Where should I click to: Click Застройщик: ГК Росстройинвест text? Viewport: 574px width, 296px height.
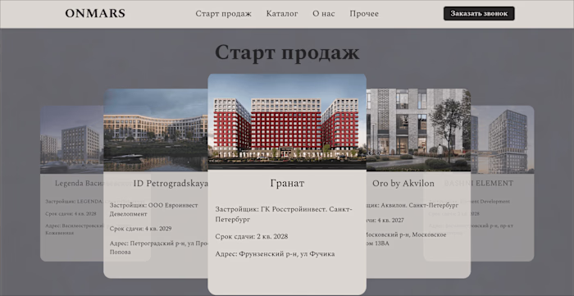coord(284,214)
